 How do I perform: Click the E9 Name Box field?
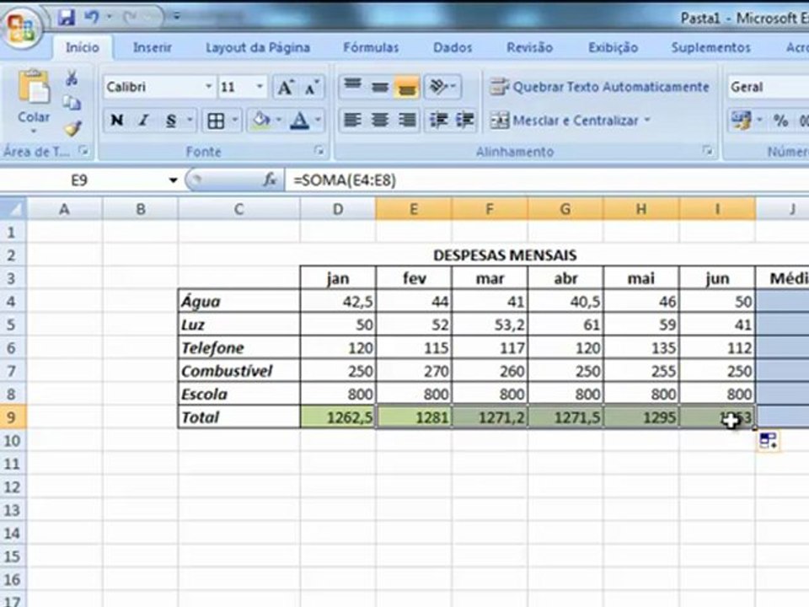pyautogui.click(x=83, y=180)
